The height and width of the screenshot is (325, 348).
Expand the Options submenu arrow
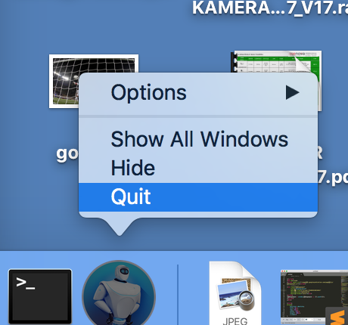click(293, 92)
